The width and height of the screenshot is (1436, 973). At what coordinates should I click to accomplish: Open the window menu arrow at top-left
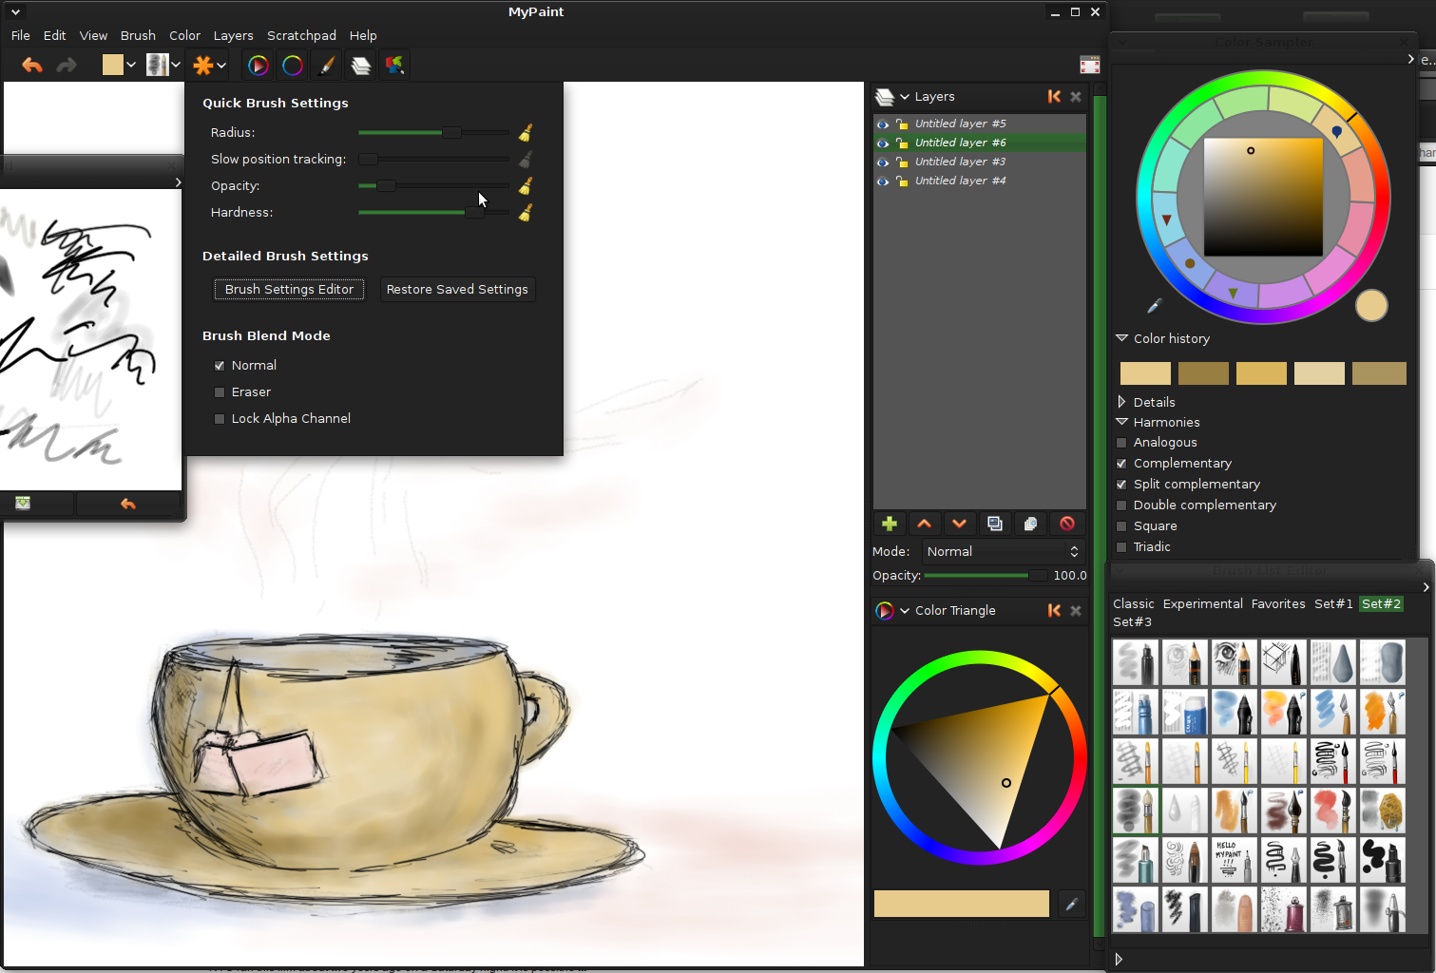[15, 12]
